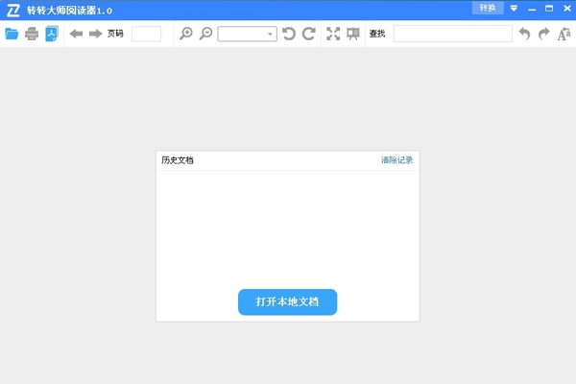Expand the zoom level dropdown
The height and width of the screenshot is (384, 576).
coord(270,34)
